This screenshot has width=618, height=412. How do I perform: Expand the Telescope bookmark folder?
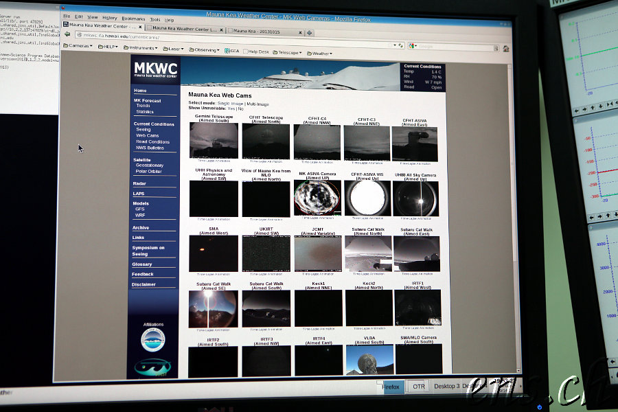click(x=287, y=52)
